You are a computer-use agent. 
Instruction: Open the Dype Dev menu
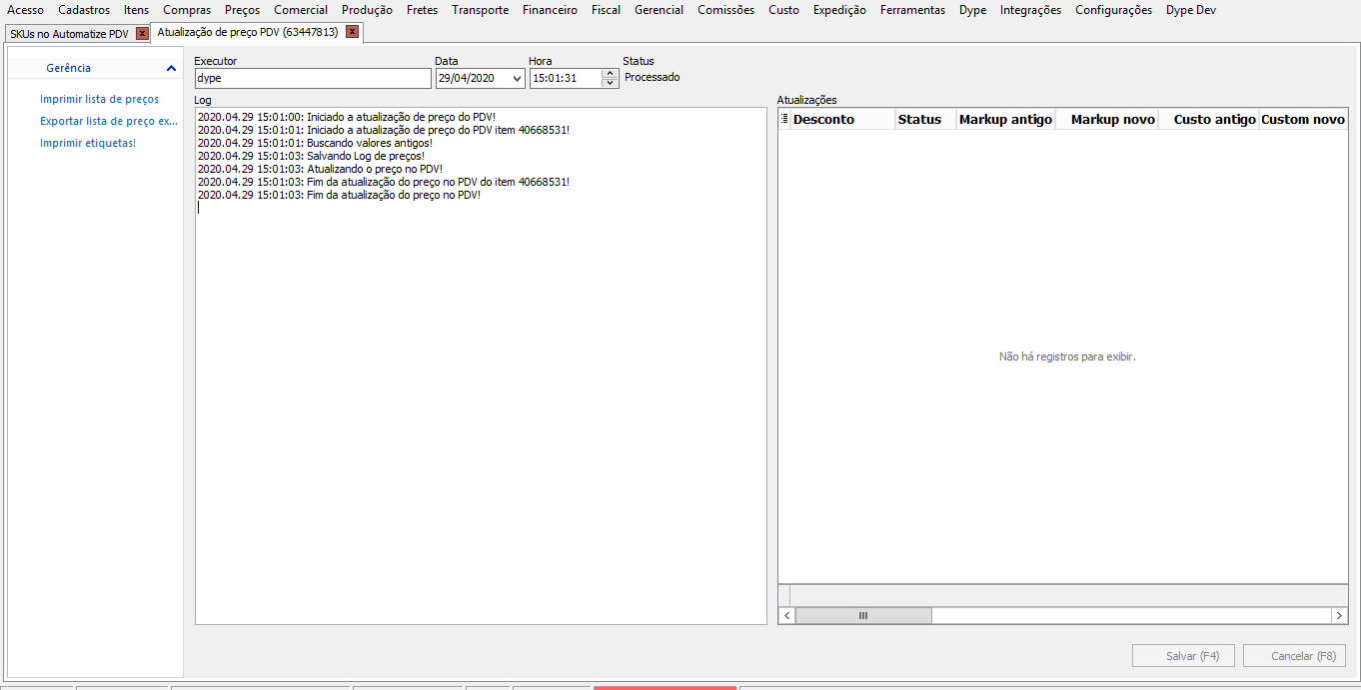pos(1191,10)
